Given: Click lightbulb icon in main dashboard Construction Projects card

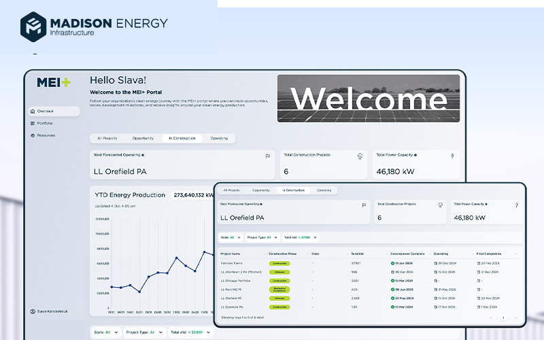Looking at the screenshot, I should [360, 156].
